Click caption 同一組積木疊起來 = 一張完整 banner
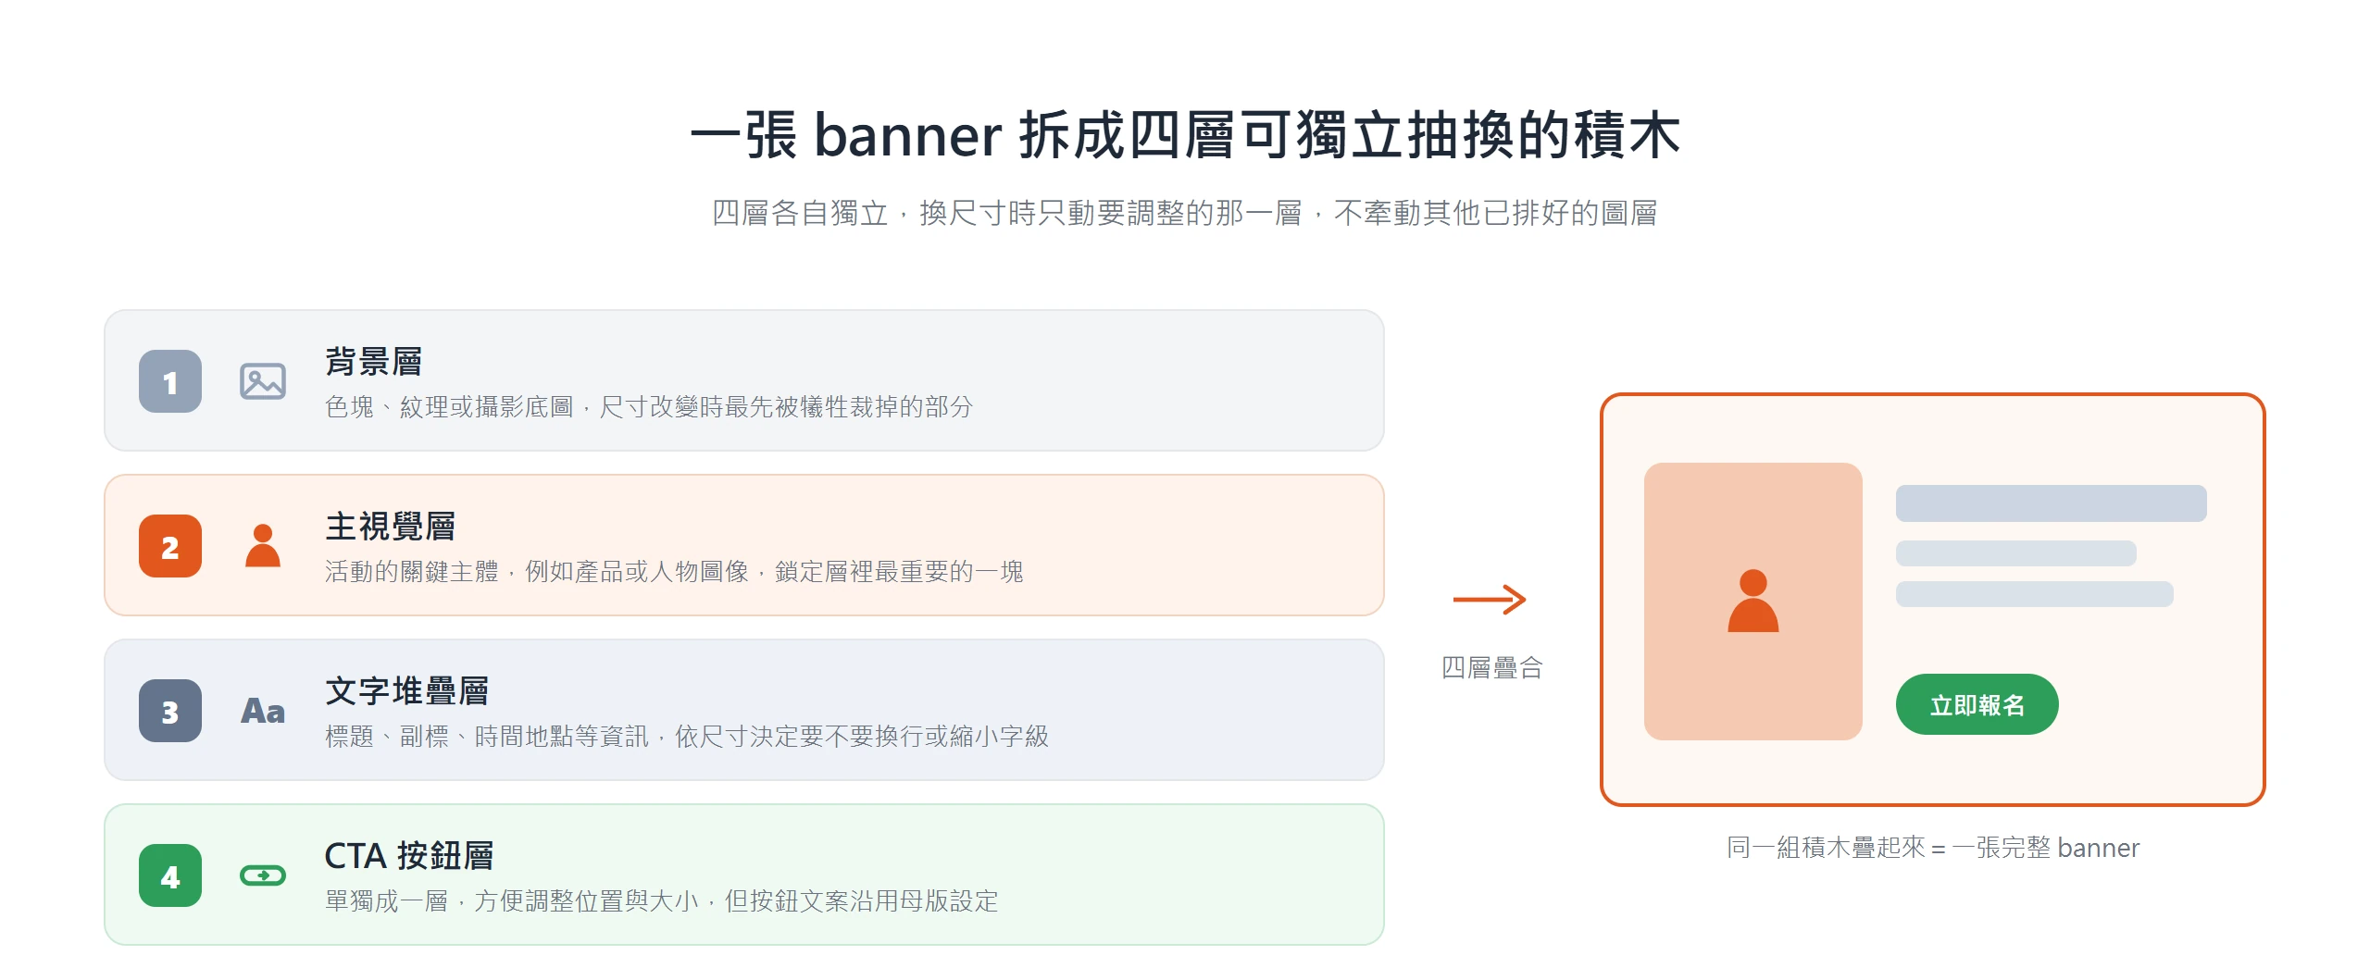2370x968 pixels. point(1933,848)
